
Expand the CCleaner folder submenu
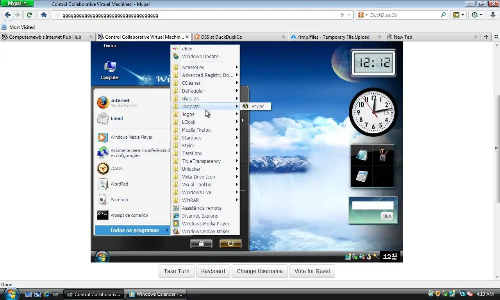coord(205,83)
